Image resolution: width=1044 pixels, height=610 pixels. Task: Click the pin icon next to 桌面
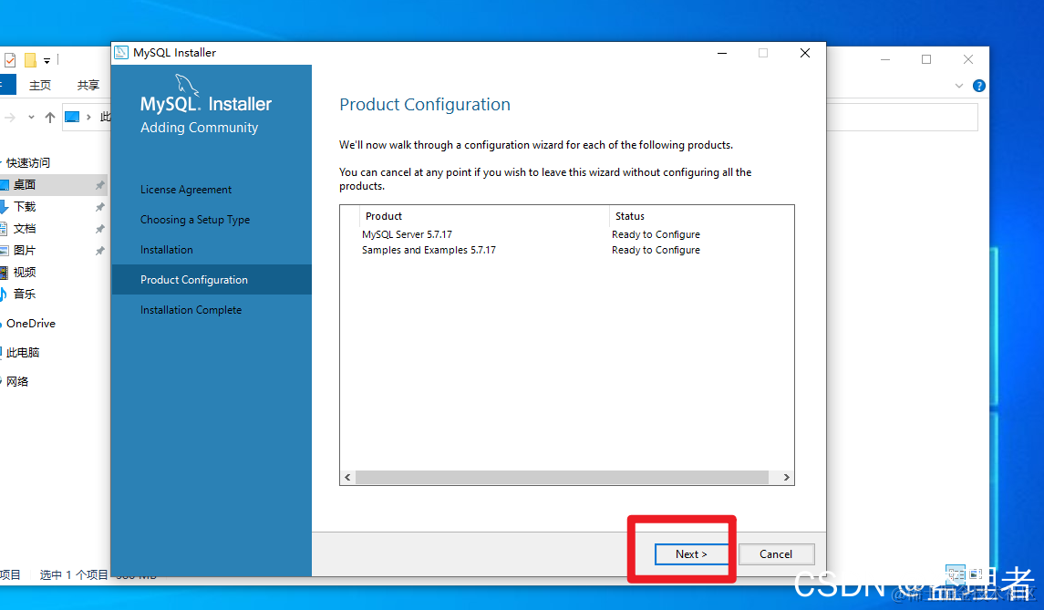tap(100, 185)
